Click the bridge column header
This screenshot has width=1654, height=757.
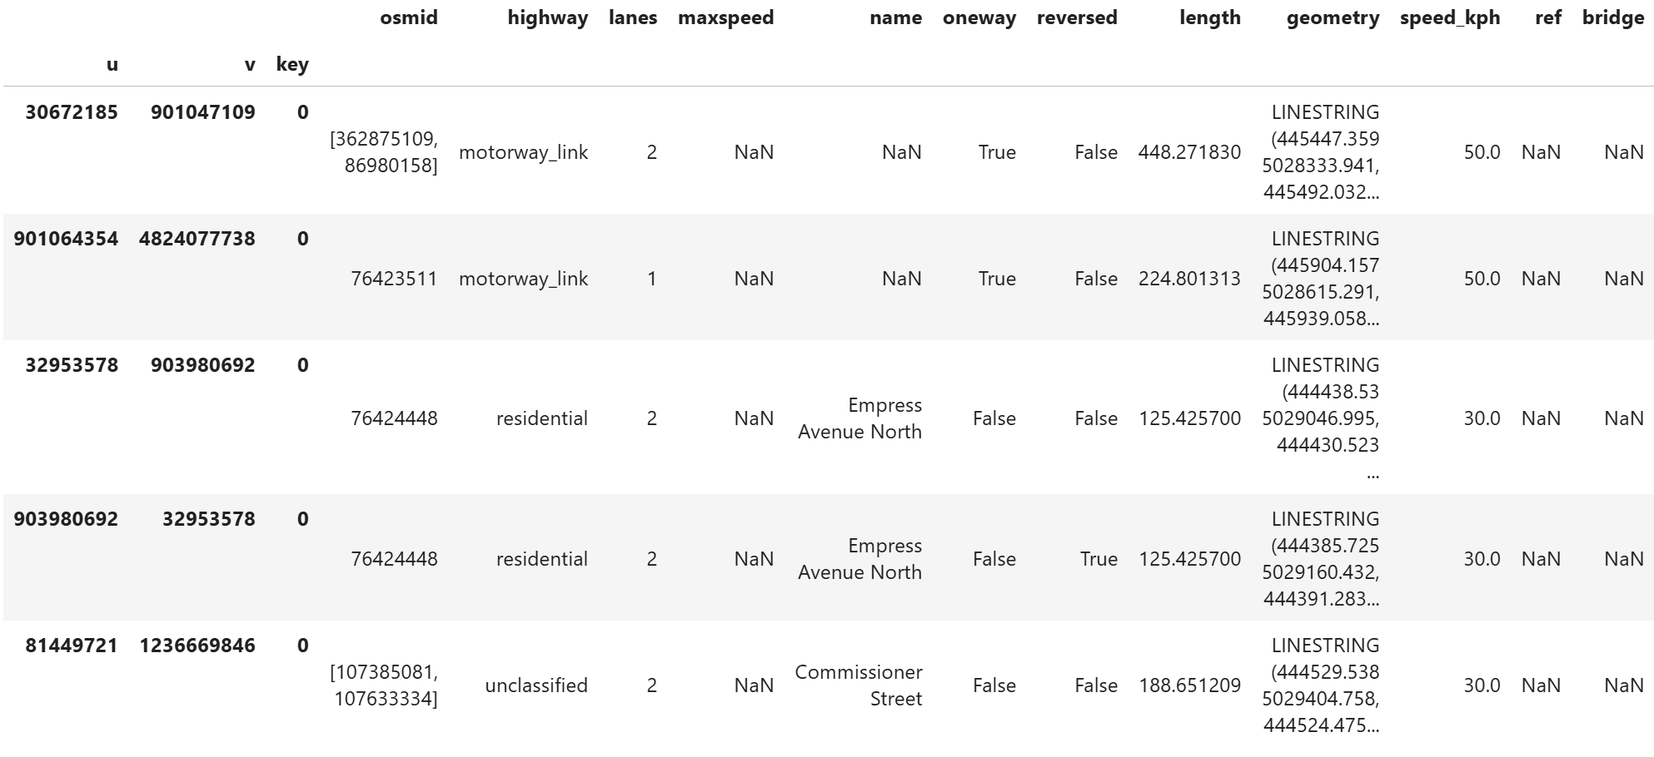[x=1612, y=18]
